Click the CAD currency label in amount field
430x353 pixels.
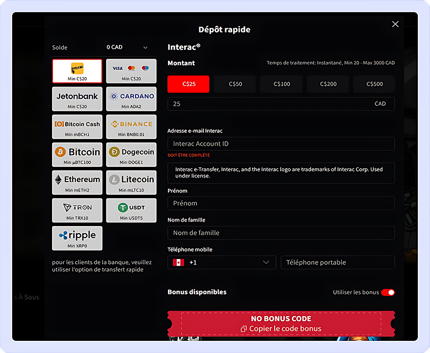tap(380, 104)
